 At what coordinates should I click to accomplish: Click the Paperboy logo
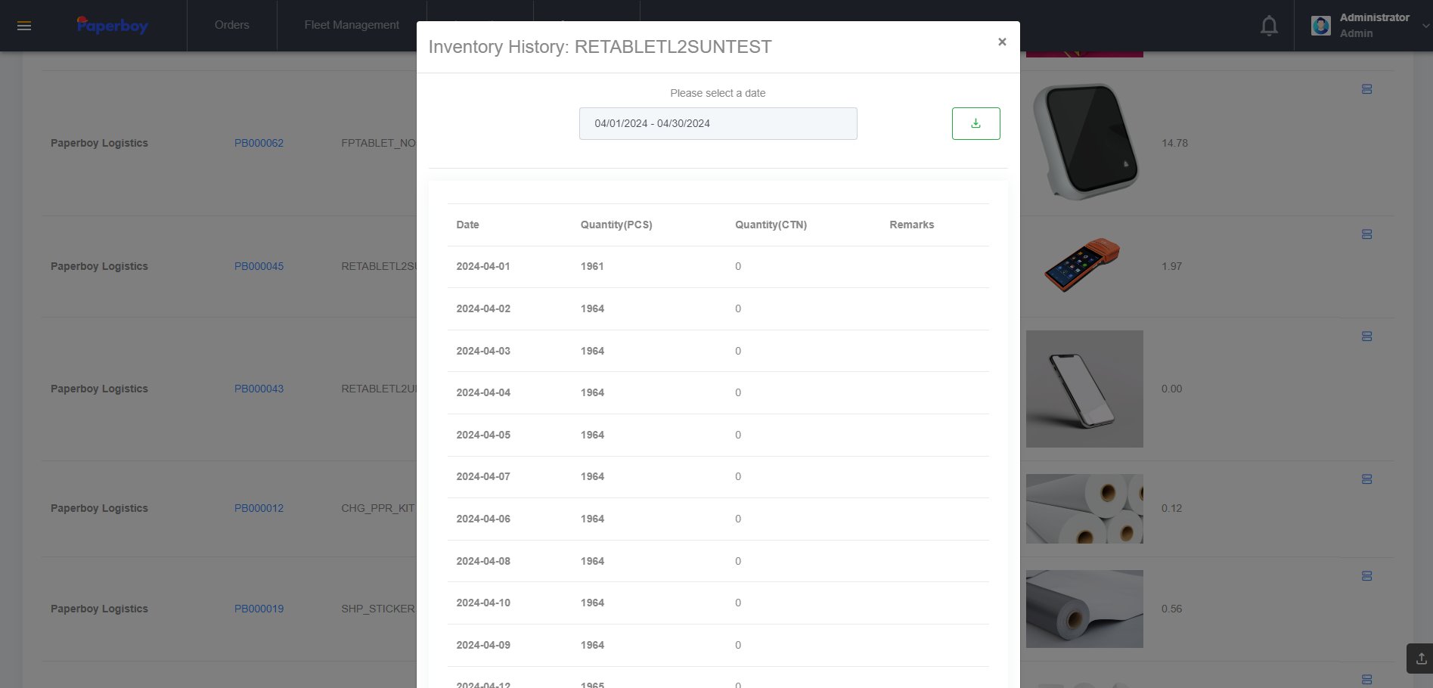[112, 26]
